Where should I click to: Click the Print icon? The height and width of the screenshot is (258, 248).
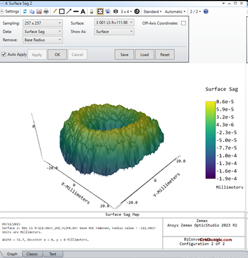tap(46, 12)
